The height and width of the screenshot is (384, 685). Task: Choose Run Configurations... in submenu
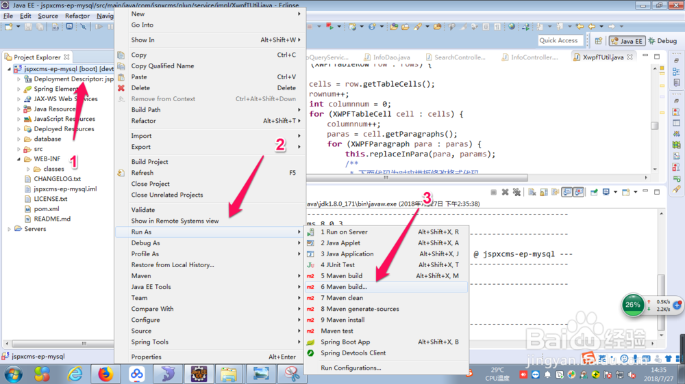(386, 368)
